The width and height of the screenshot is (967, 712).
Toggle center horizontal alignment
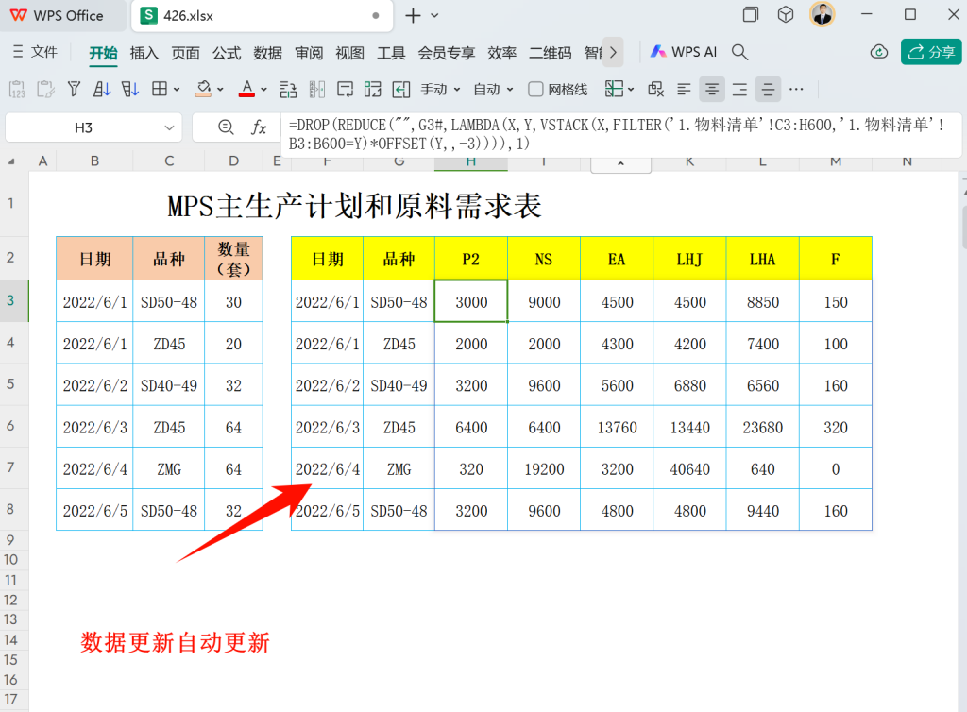click(x=712, y=90)
